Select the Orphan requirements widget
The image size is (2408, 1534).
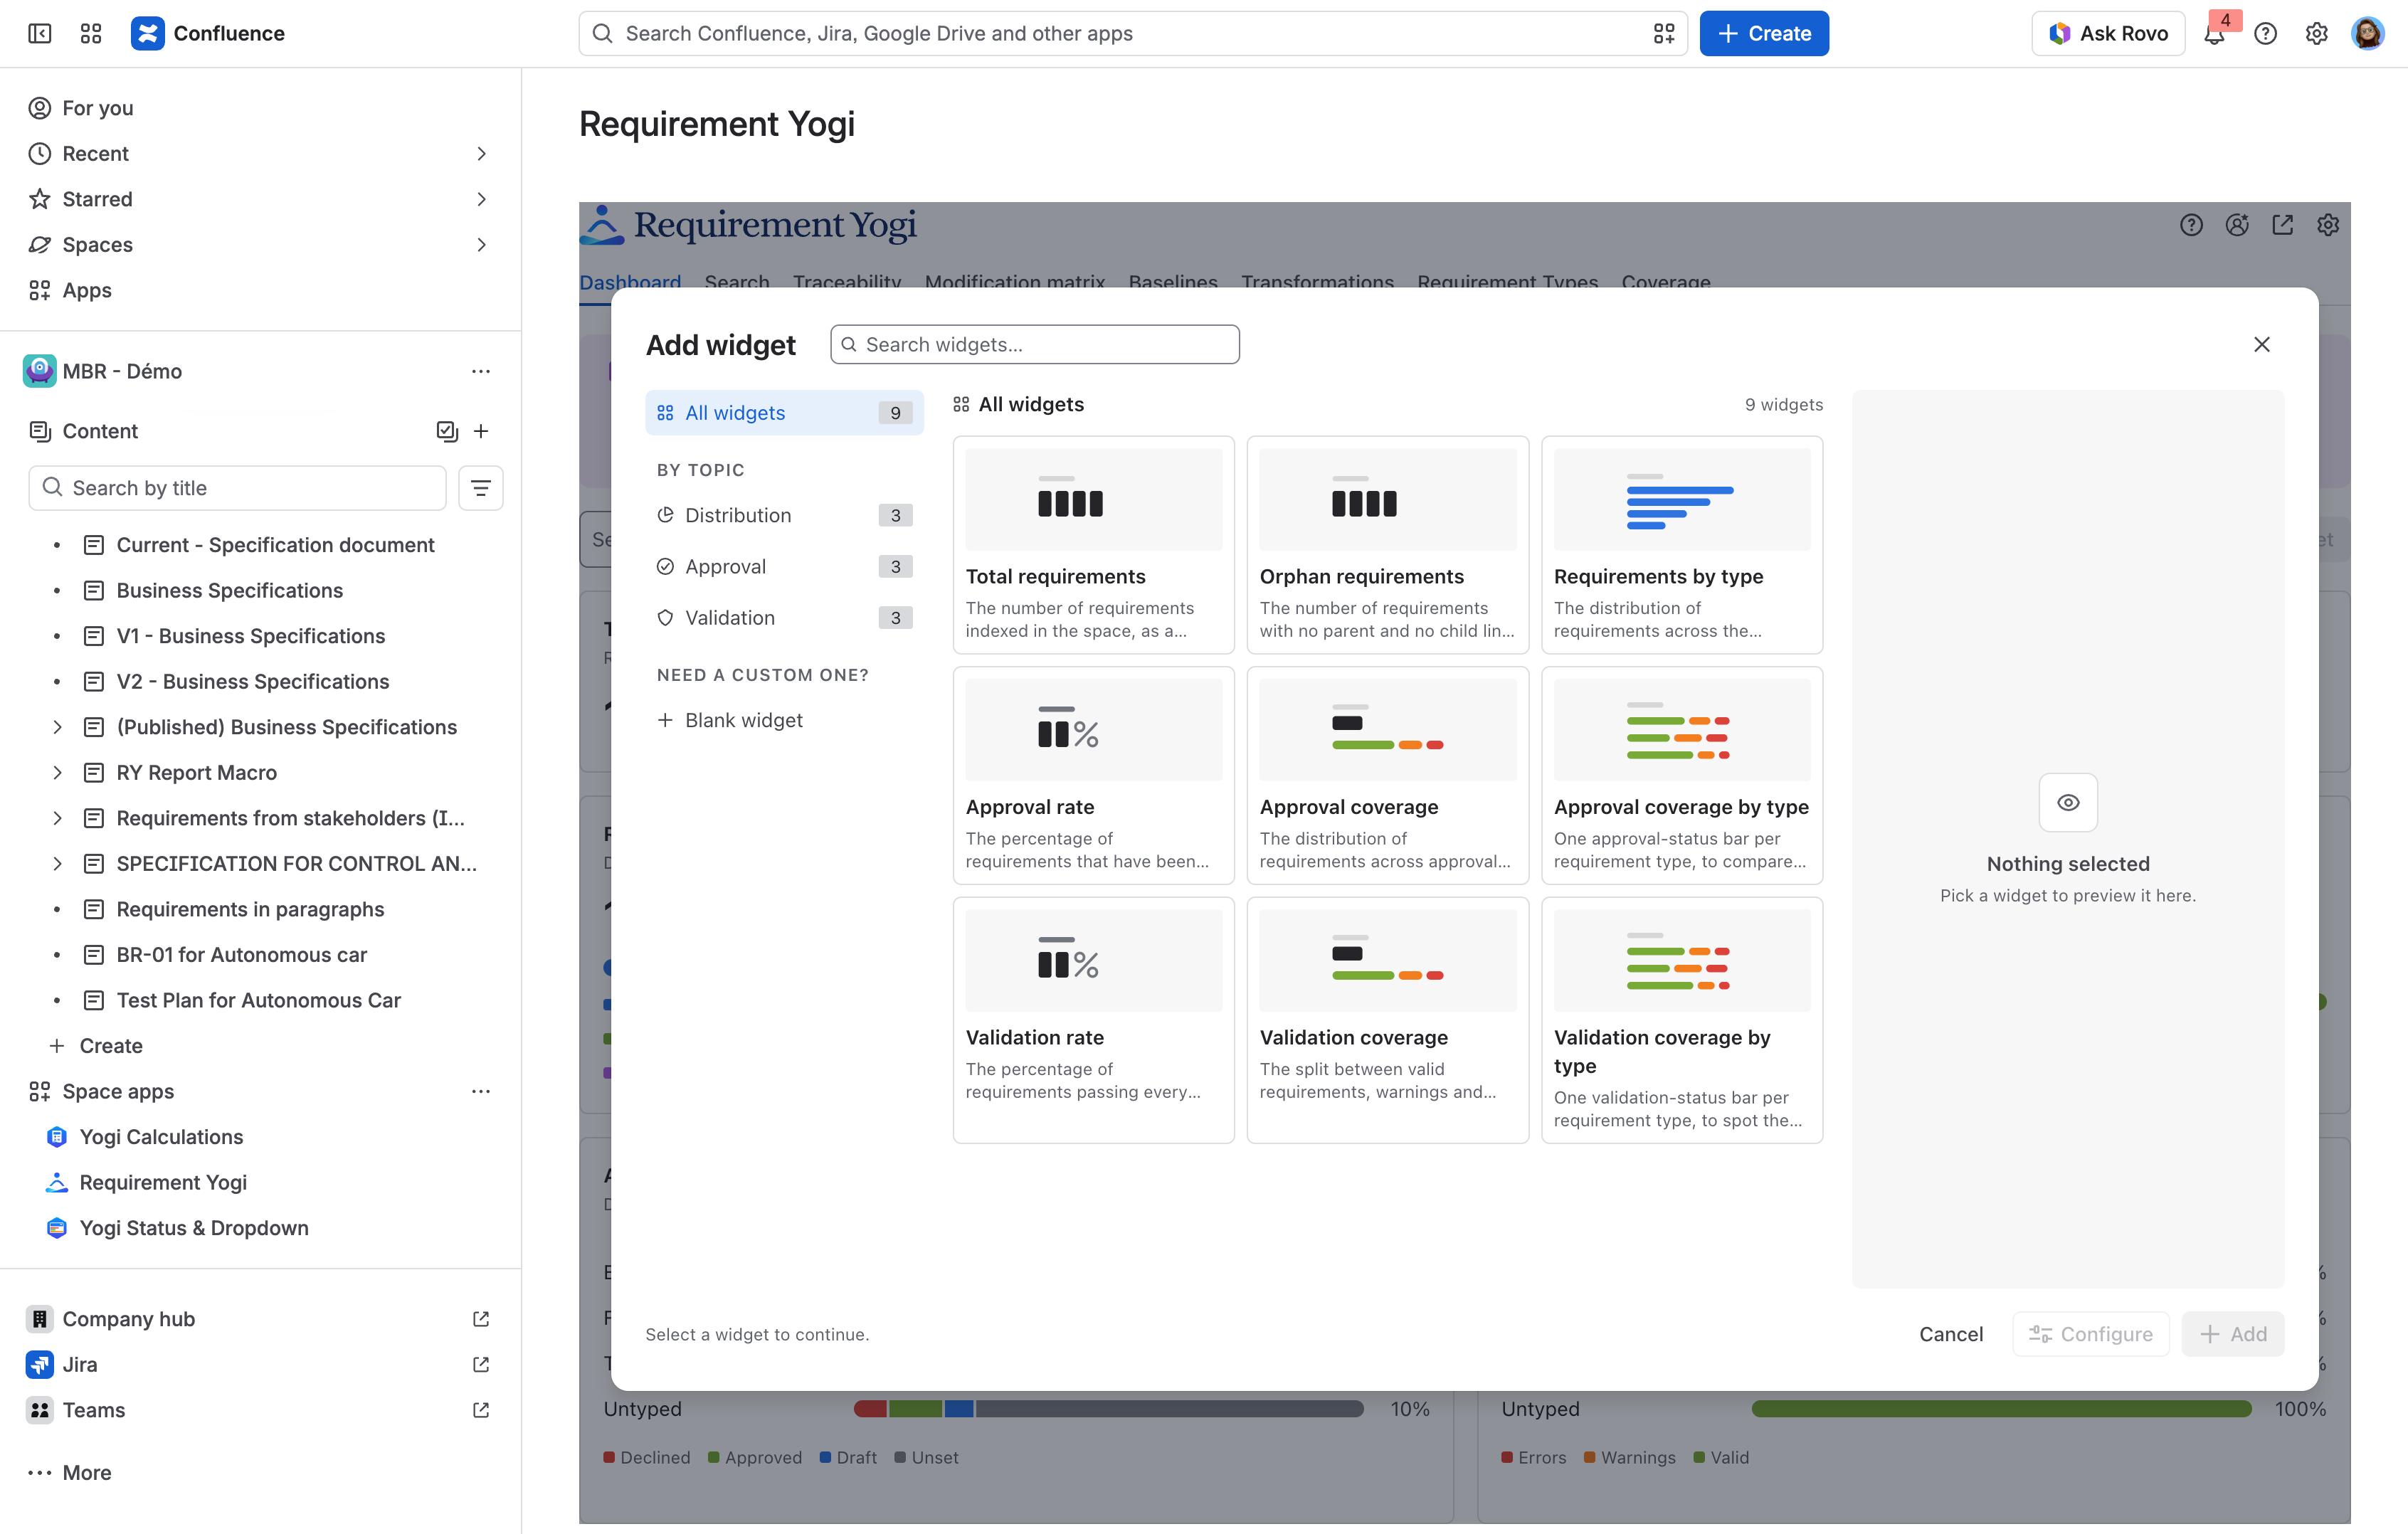tap(1387, 545)
